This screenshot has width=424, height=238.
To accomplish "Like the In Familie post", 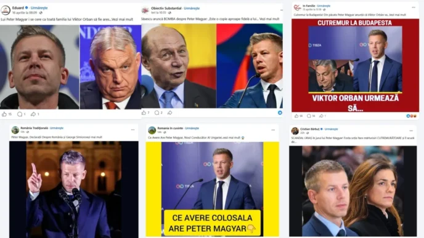I will click(296, 116).
